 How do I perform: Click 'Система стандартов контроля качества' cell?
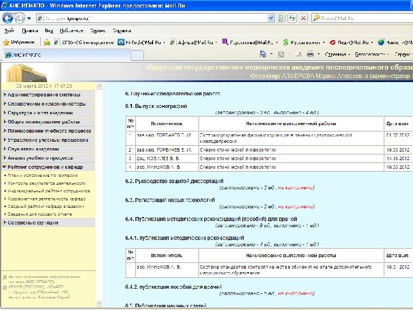coord(291,270)
